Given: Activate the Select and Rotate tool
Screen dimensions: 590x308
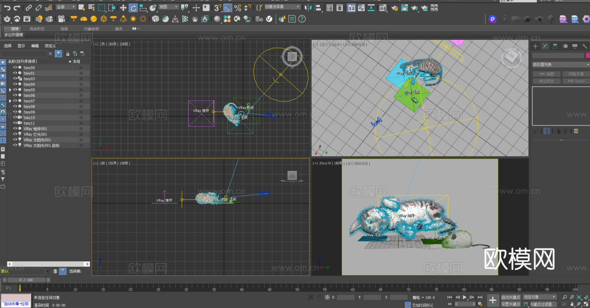Looking at the screenshot, I should tap(133, 8).
